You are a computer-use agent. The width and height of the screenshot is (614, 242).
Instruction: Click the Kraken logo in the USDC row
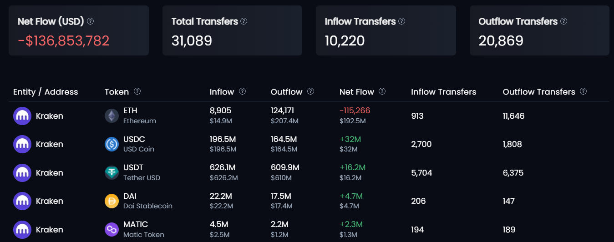pos(22,144)
